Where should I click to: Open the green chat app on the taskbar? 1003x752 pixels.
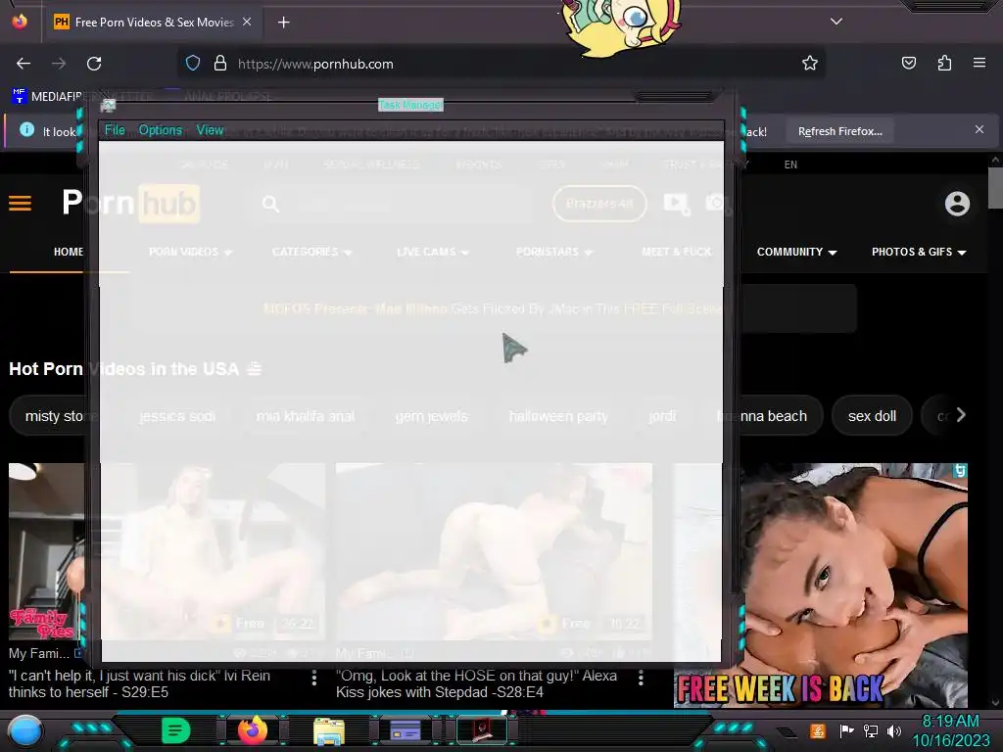pyautogui.click(x=176, y=730)
